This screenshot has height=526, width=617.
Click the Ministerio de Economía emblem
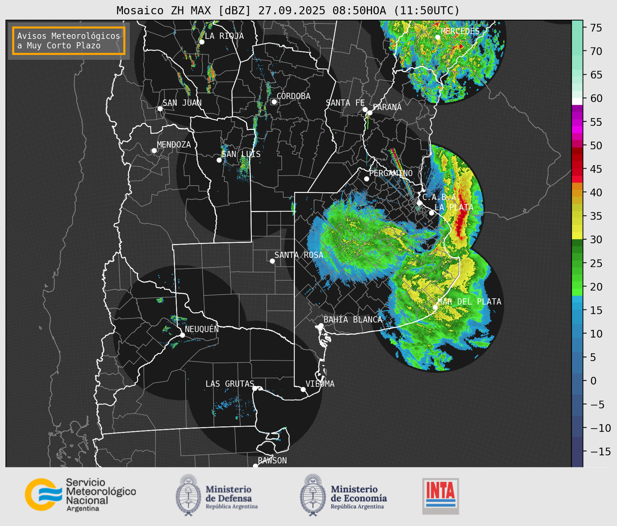click(x=313, y=495)
